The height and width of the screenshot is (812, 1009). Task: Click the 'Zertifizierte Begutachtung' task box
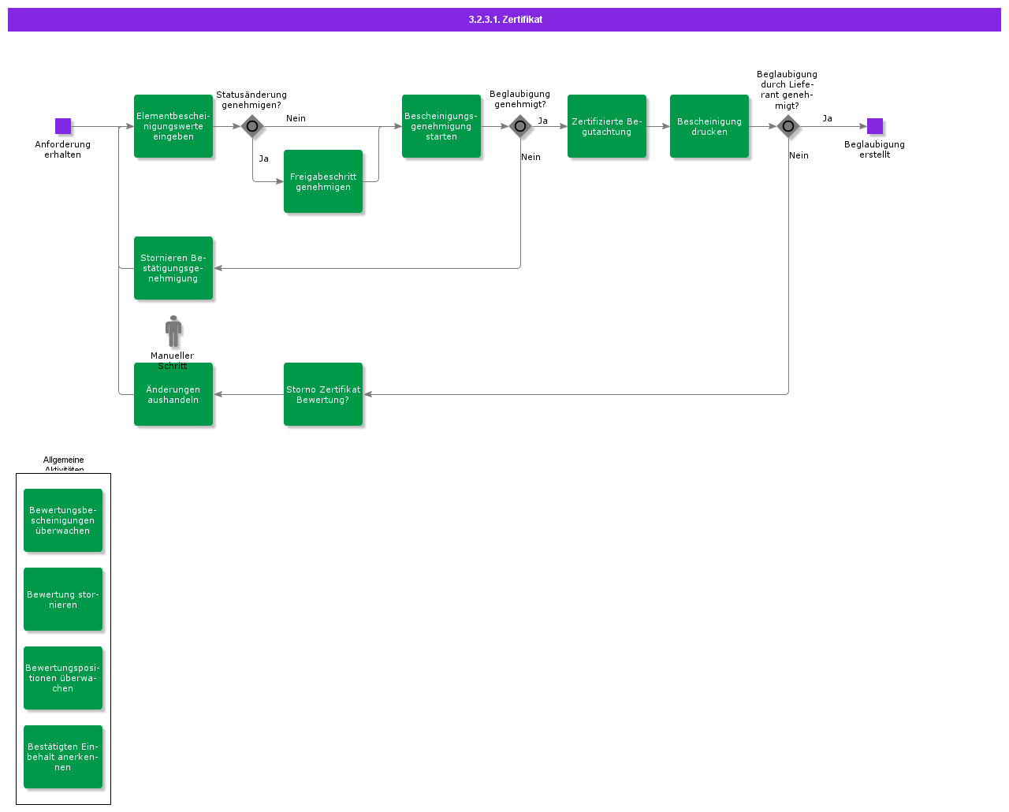point(607,126)
